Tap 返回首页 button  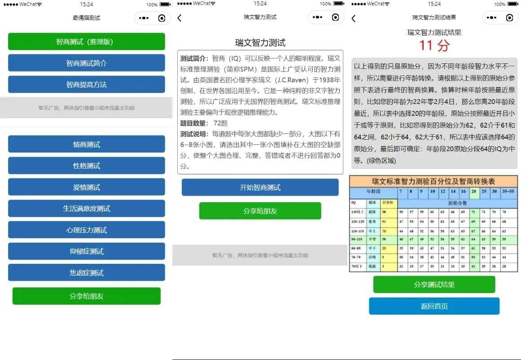coord(434,306)
